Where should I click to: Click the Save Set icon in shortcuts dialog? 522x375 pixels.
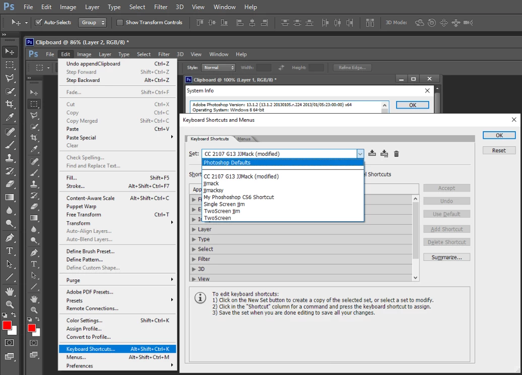click(372, 153)
